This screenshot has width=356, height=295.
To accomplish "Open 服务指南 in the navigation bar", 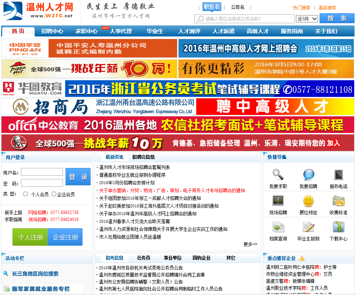I will pyautogui.click(x=292, y=31).
